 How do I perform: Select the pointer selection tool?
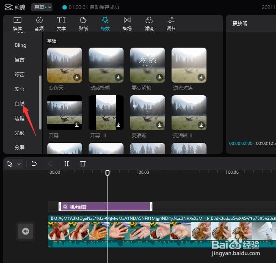pyautogui.click(x=10, y=164)
